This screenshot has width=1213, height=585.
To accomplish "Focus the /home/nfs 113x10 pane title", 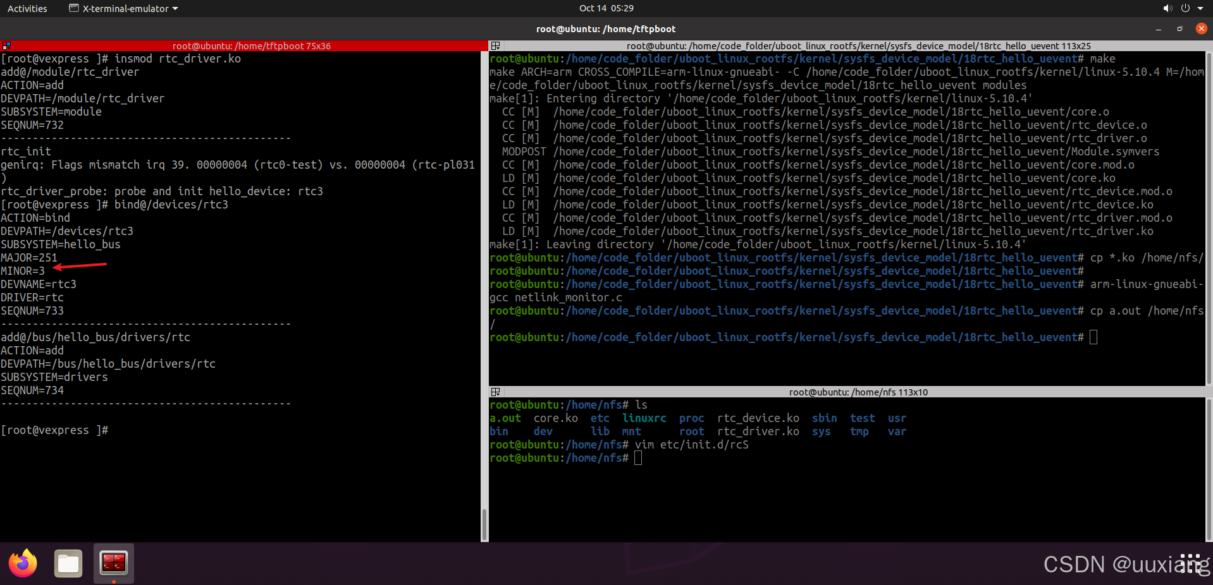I will pos(858,392).
